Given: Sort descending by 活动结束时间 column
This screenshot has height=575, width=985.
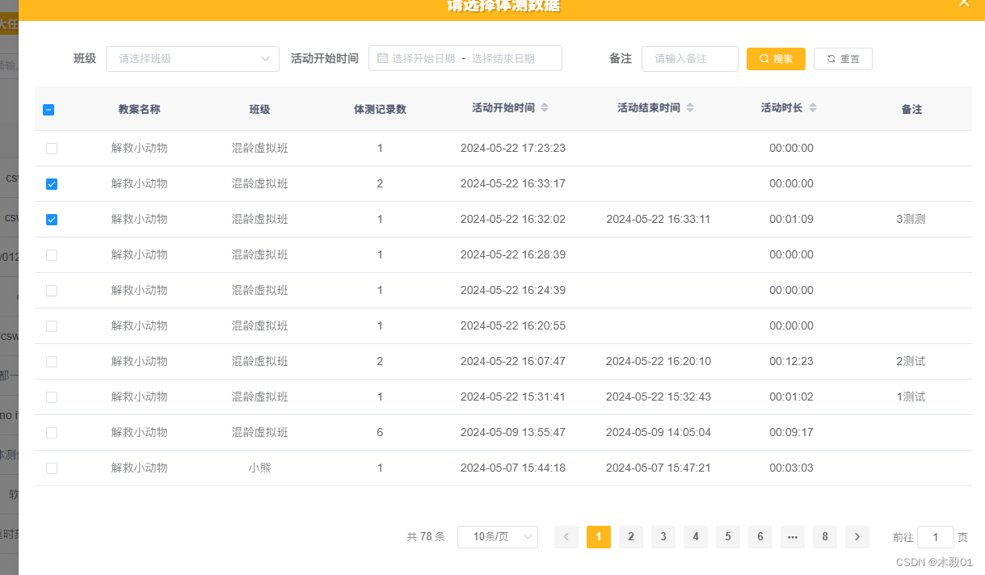Looking at the screenshot, I should click(x=689, y=111).
